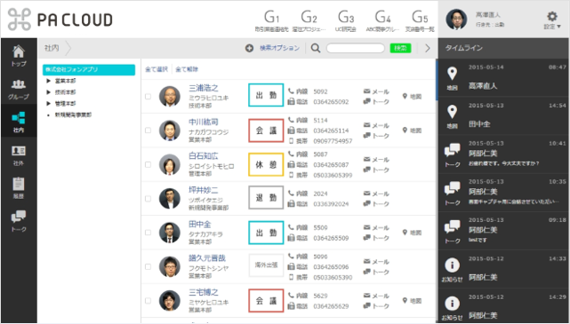The width and height of the screenshot is (570, 324).
Task: Click the 全て選択 link
Action: click(x=157, y=69)
